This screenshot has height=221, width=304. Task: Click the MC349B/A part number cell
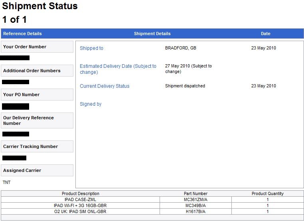[195, 205]
